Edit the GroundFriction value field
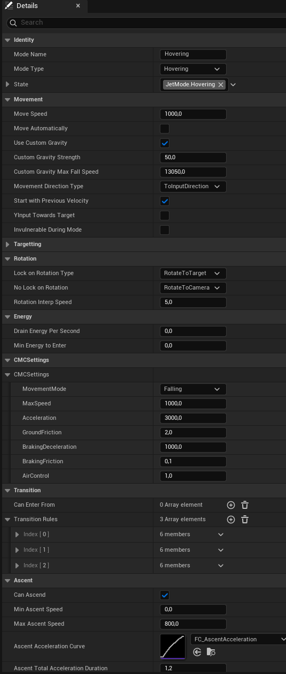This screenshot has width=286, height=674. point(193,433)
